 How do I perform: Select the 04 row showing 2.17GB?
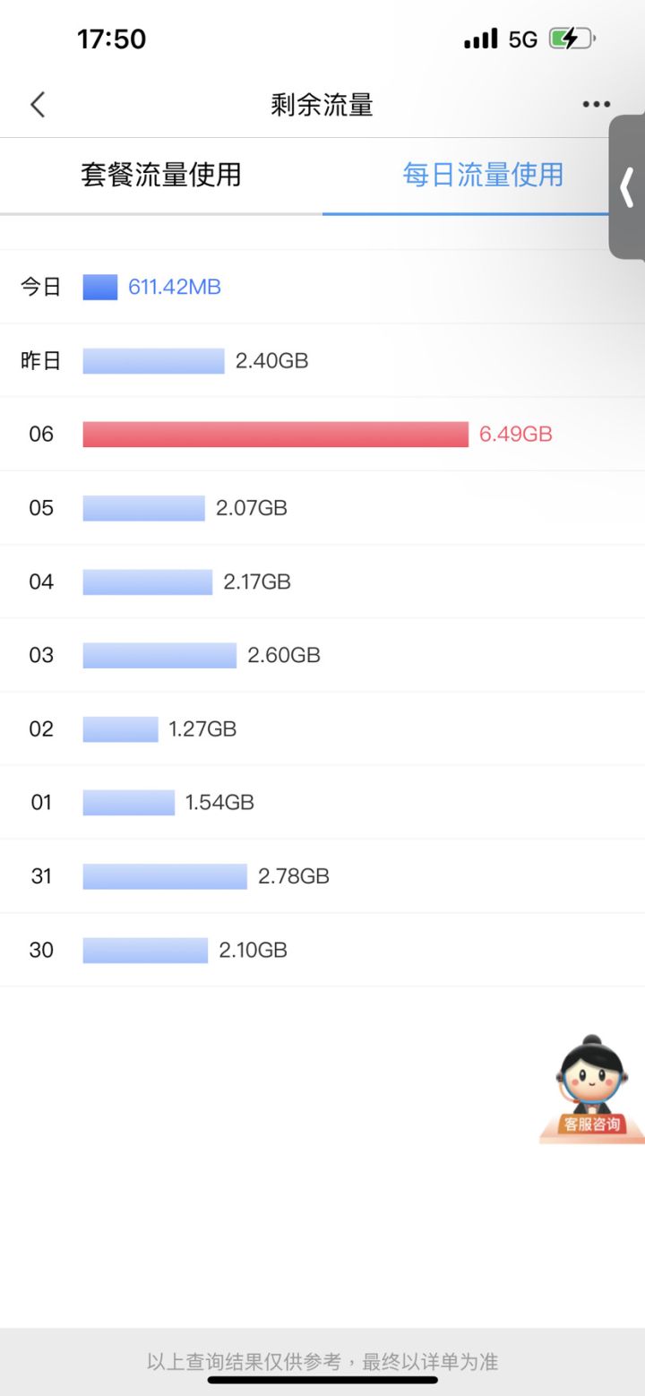[322, 582]
